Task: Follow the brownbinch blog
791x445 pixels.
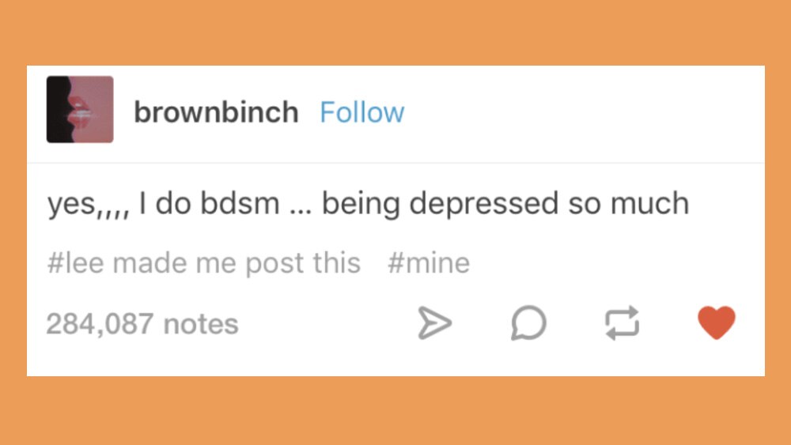Action: (x=361, y=112)
